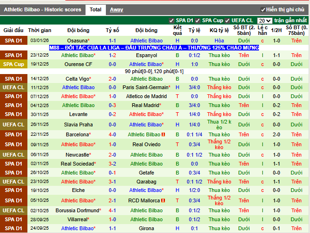The height and width of the screenshot is (233, 310).
Task: Select UEFA CL league cell on 11/12/25
Action: pos(14,87)
